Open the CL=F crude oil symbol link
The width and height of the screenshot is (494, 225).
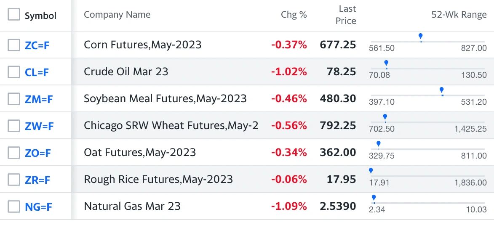click(x=37, y=73)
